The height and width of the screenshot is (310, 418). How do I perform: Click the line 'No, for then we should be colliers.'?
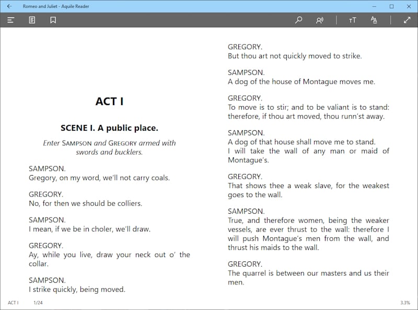(x=85, y=203)
